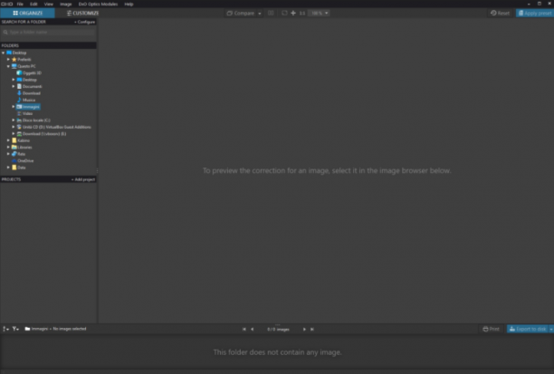Collapse the root Desktop tree node
The height and width of the screenshot is (374, 554).
(4, 53)
